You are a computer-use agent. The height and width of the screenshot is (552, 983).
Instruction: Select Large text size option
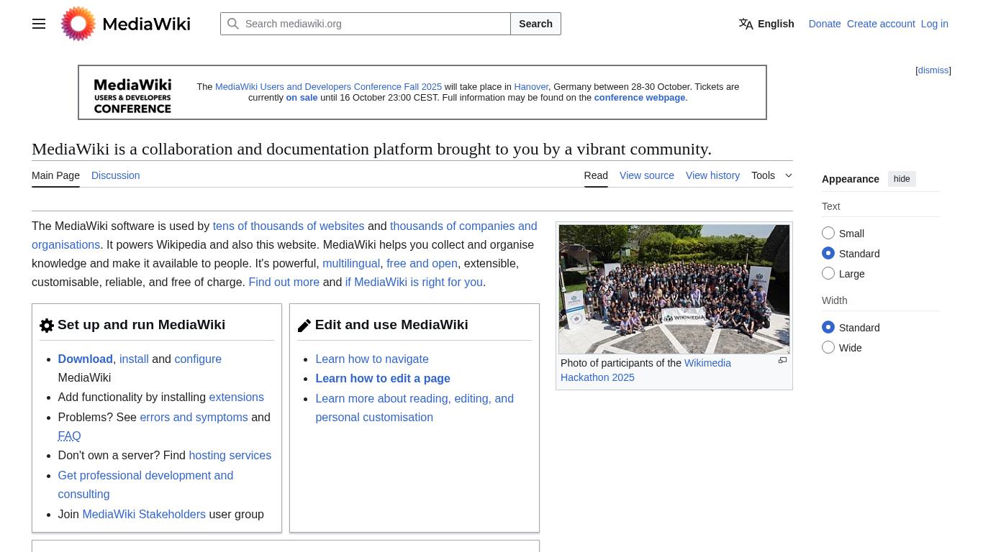pos(828,273)
